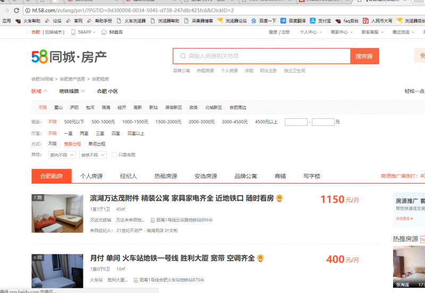
Task: Open the 浏览器帮助 bookmark
Action: point(165,21)
